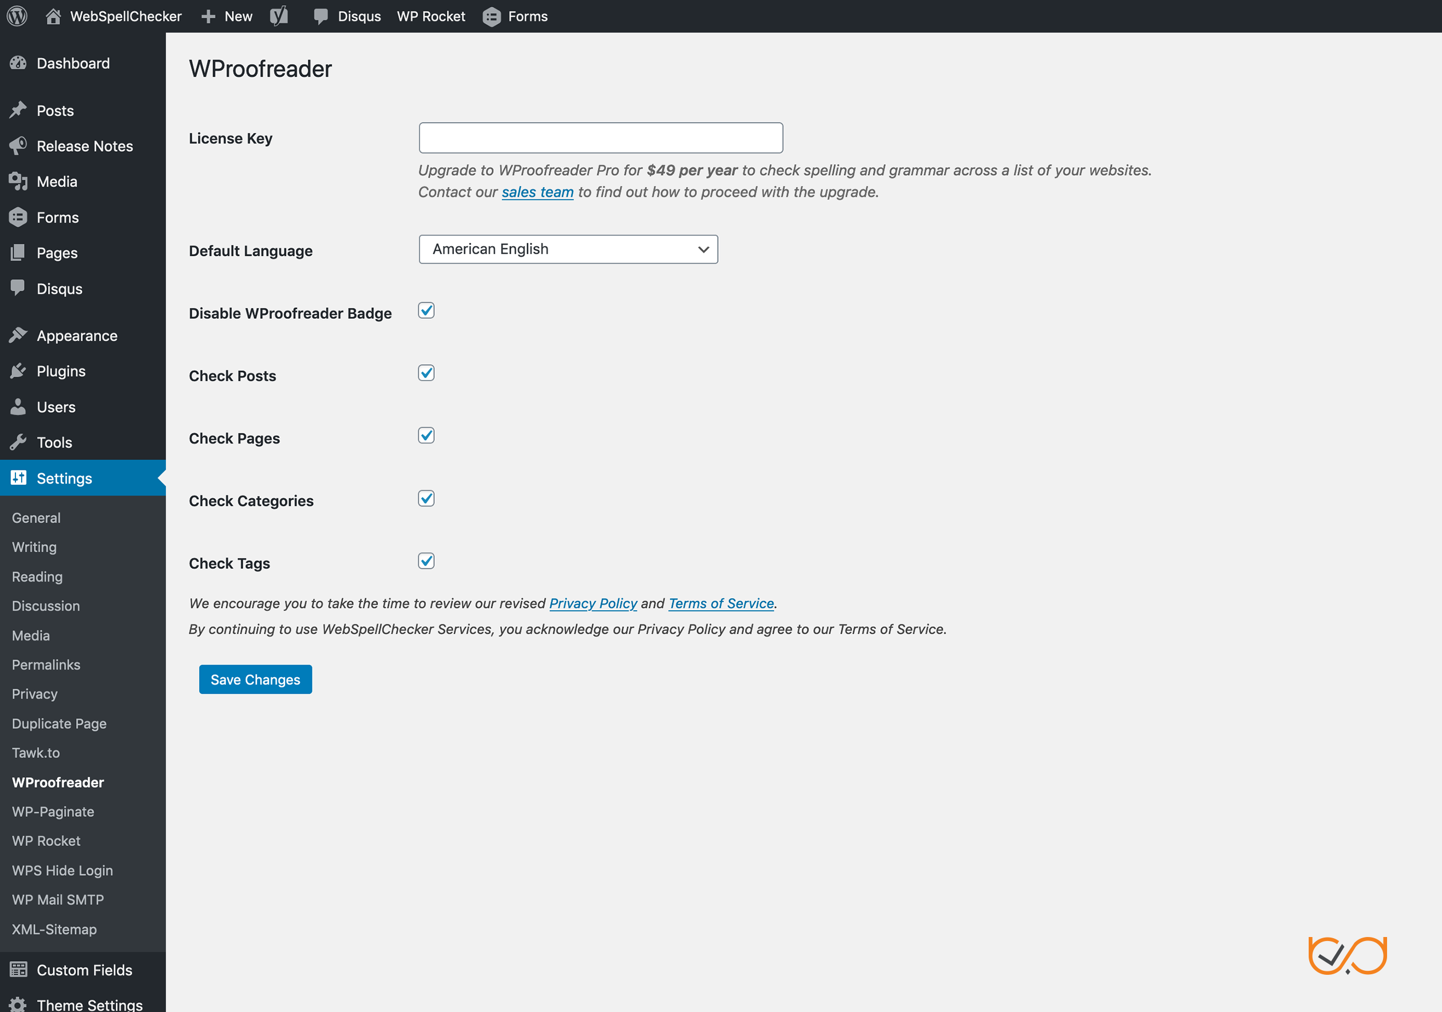Click the Disqus sidebar bubble icon
1442x1012 pixels.
tap(18, 288)
